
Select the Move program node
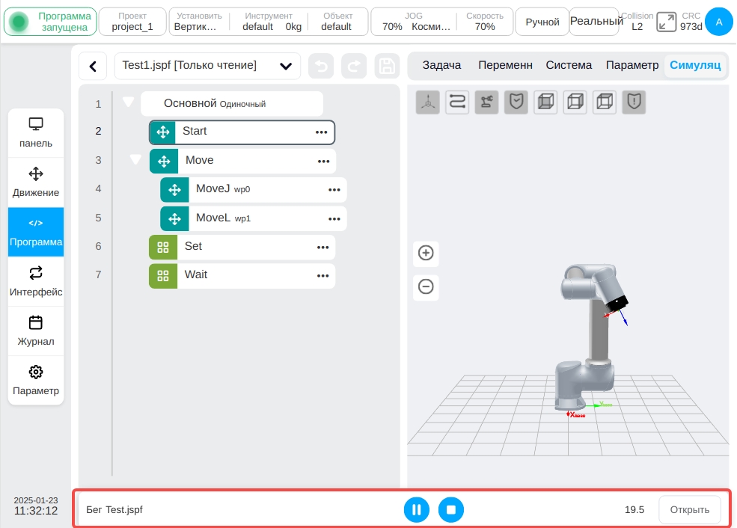[242, 161]
